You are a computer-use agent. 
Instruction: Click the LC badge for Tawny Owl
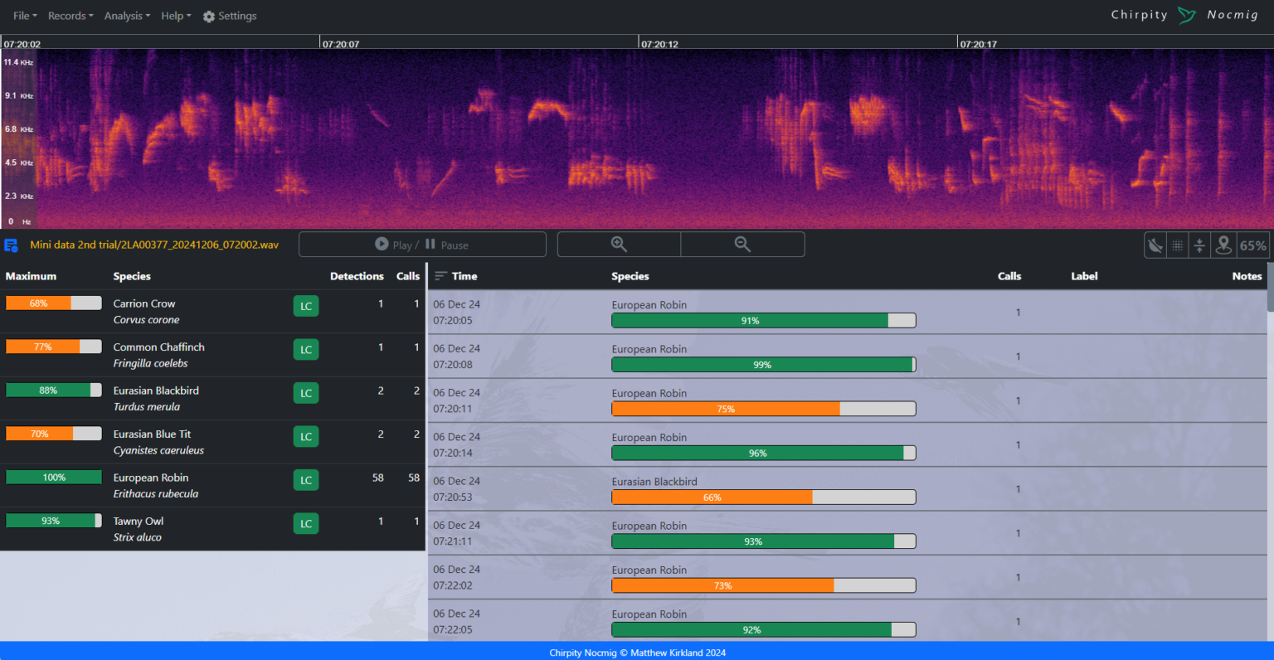[x=305, y=523]
